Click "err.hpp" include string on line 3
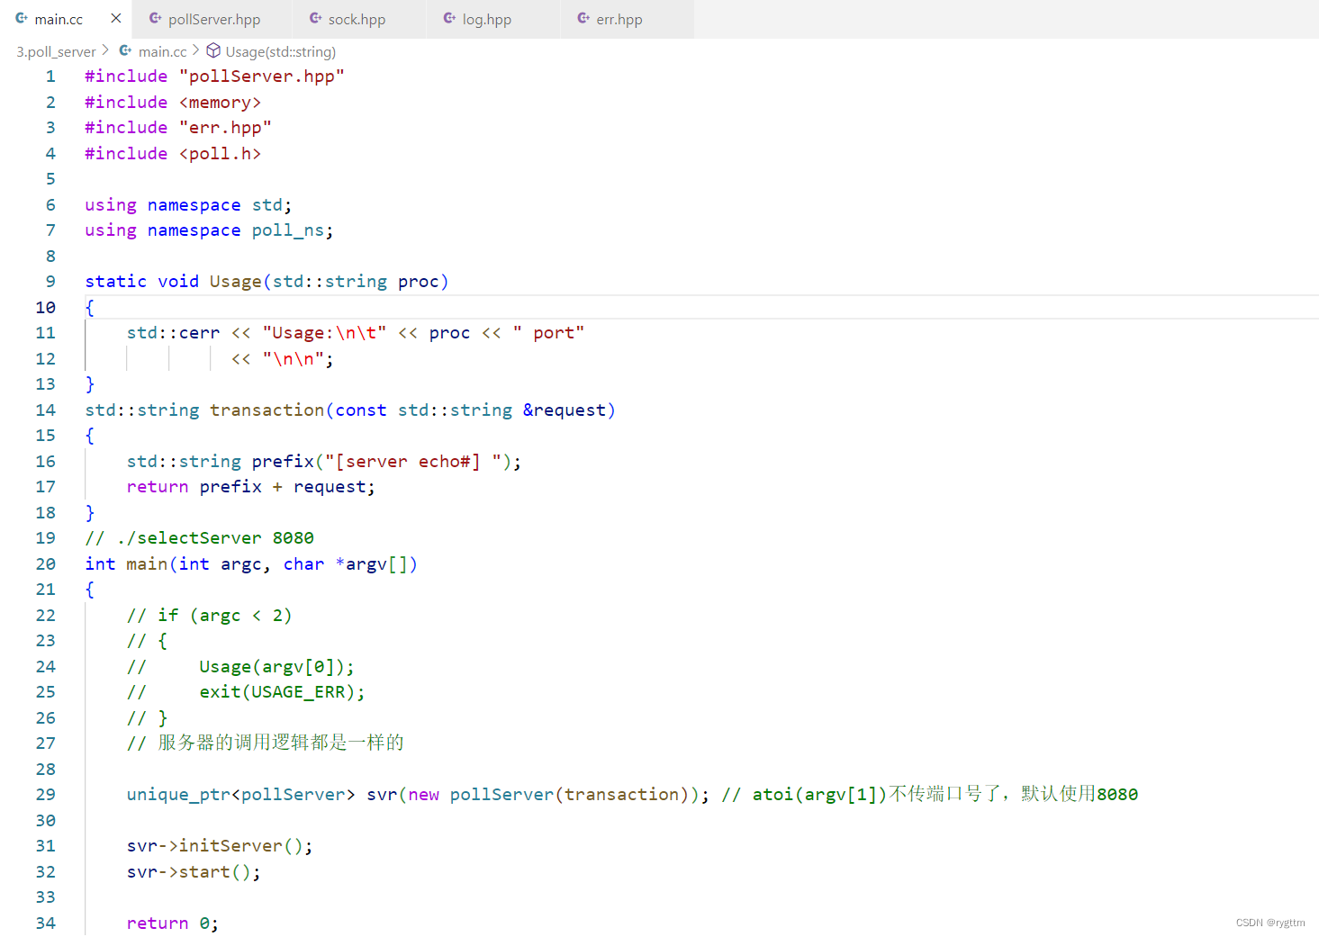Viewport: 1319px width, 937px height. point(225,128)
